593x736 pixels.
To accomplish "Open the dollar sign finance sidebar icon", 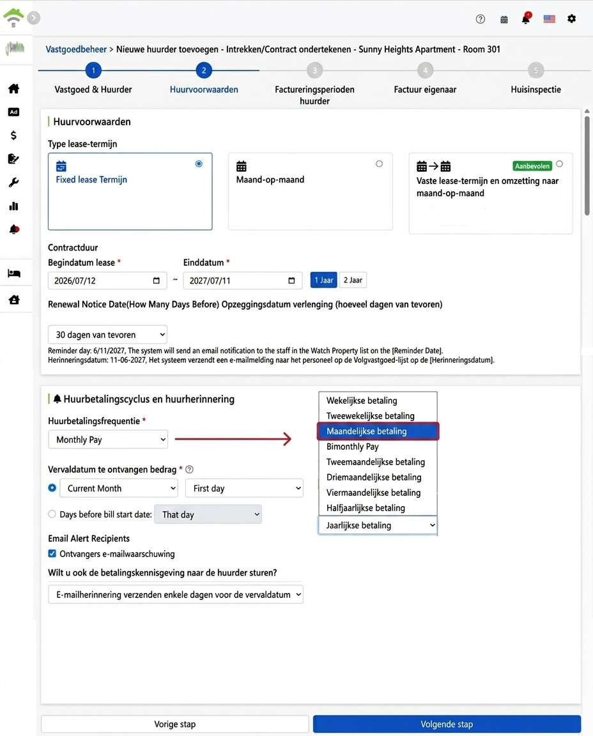I will point(13,135).
